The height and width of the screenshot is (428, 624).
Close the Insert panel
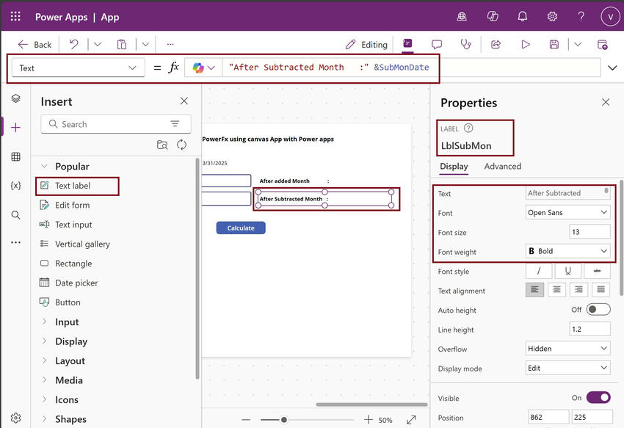(184, 101)
